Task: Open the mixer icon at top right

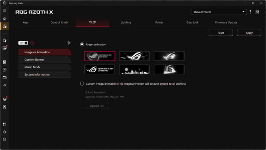Action: tap(257, 12)
